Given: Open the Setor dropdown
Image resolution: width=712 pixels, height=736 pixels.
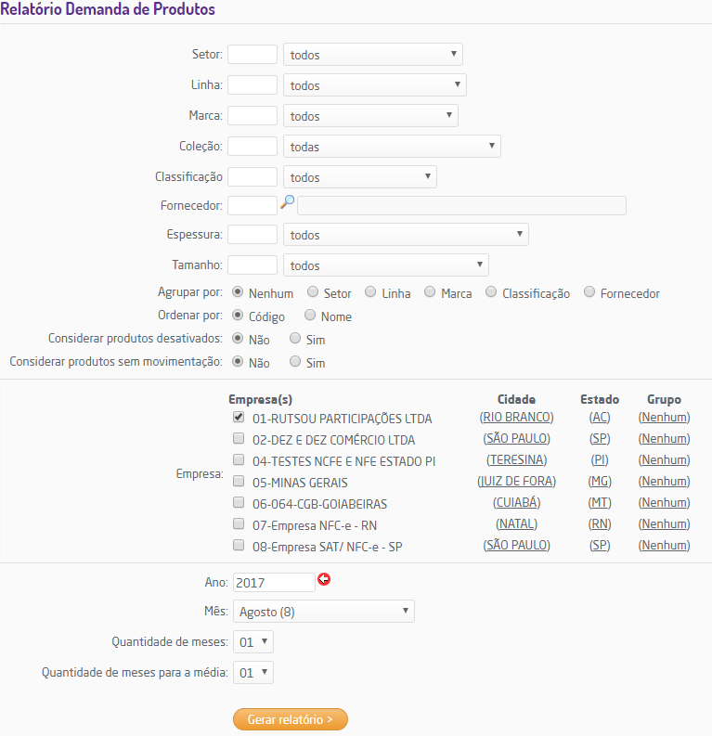Looking at the screenshot, I should [372, 55].
